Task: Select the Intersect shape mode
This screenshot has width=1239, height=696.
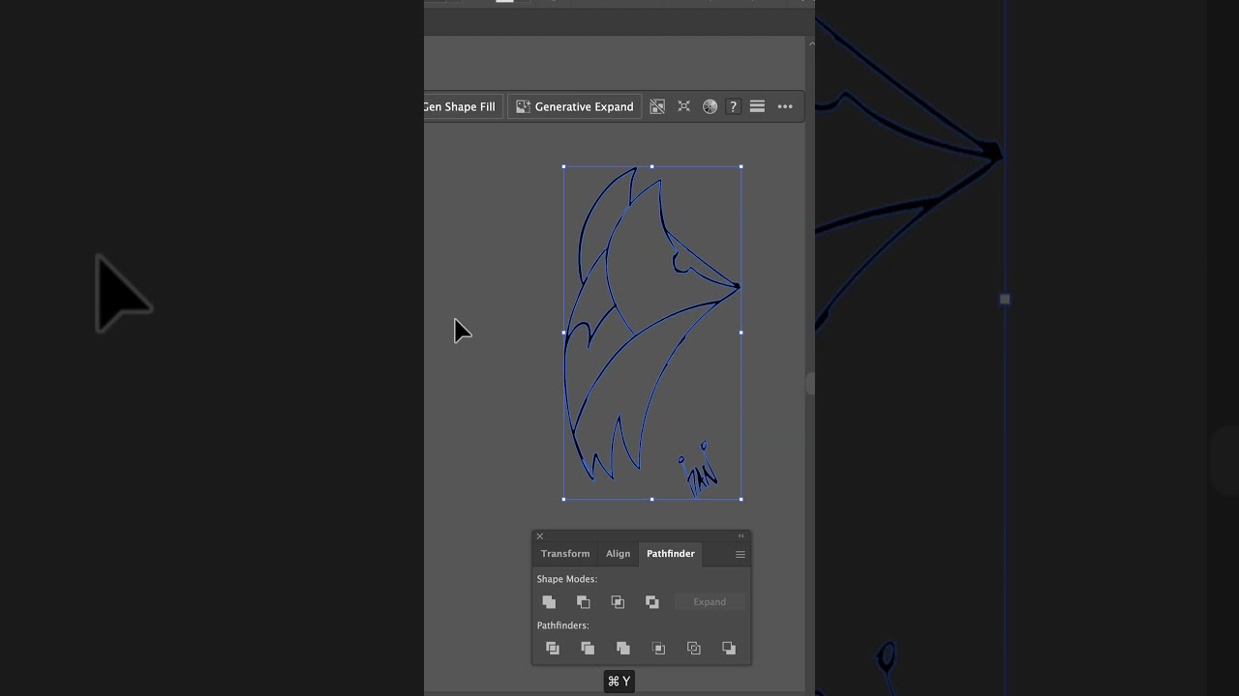Action: [618, 601]
